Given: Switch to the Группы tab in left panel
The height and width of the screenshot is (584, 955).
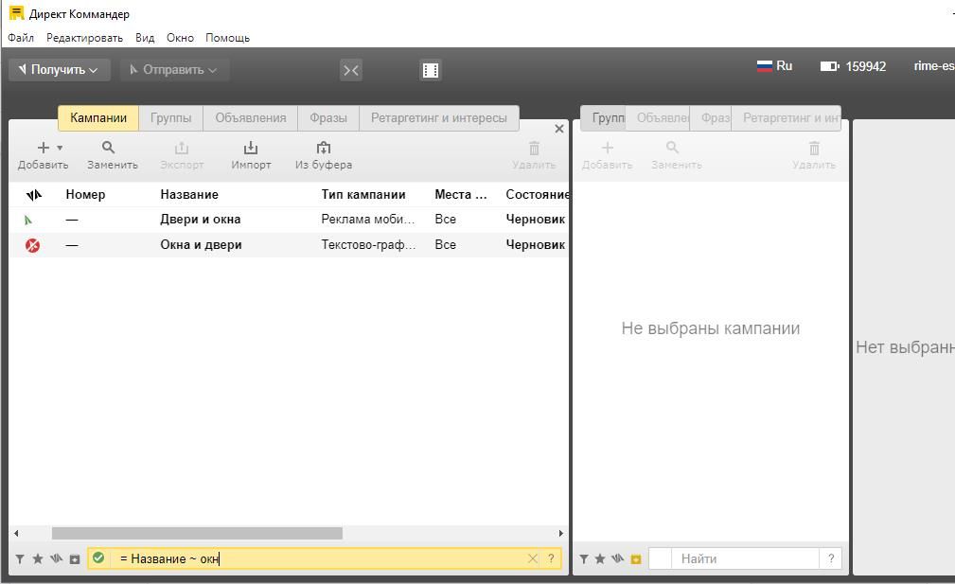Looking at the screenshot, I should (170, 118).
